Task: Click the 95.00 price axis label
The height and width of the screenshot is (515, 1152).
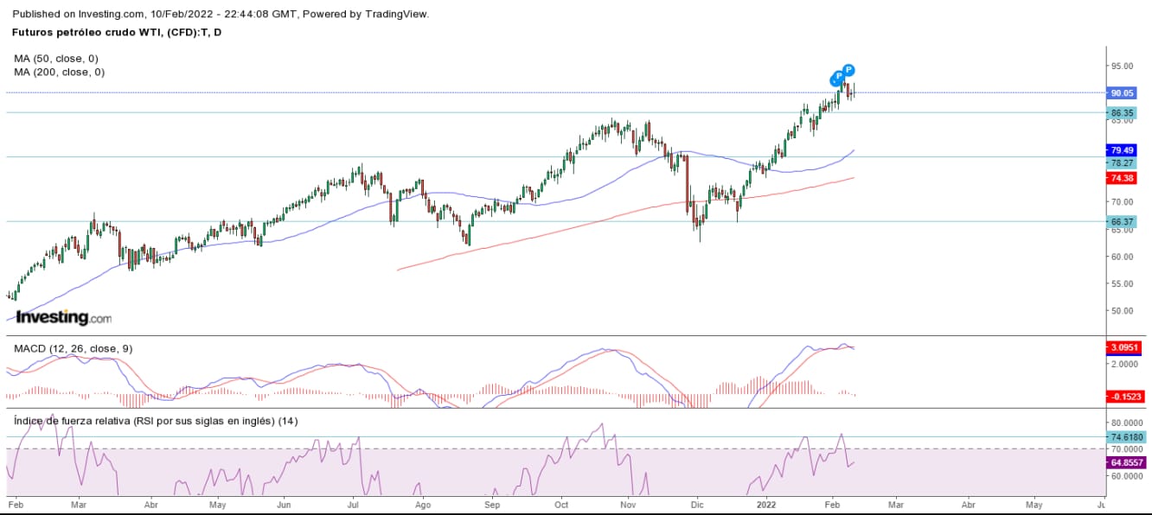Action: pos(1123,66)
